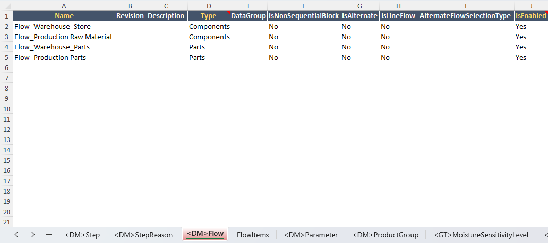This screenshot has width=548, height=243.
Task: Click the AlternateFlowSelectionType header cell
Action: [x=465, y=16]
